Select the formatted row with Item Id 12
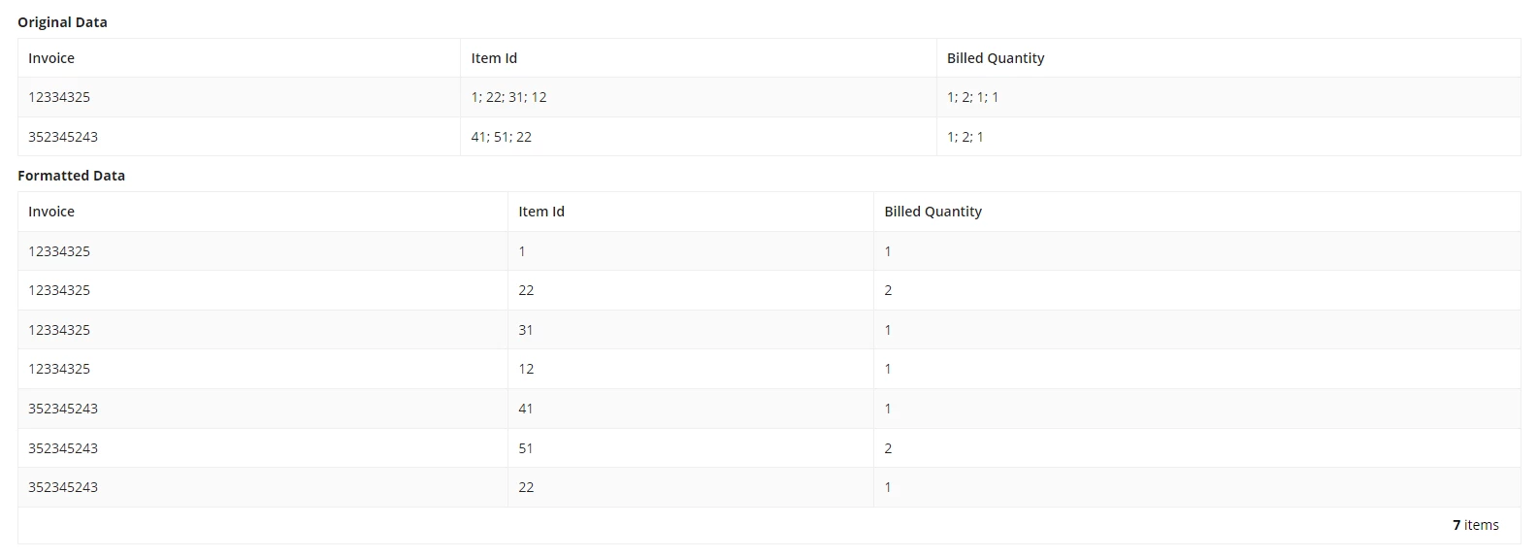Image resolution: width=1538 pixels, height=558 pixels. pos(769,369)
